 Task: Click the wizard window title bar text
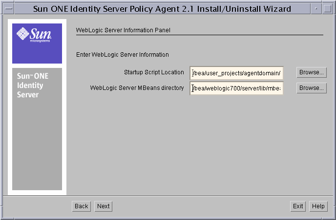pyautogui.click(x=162, y=9)
